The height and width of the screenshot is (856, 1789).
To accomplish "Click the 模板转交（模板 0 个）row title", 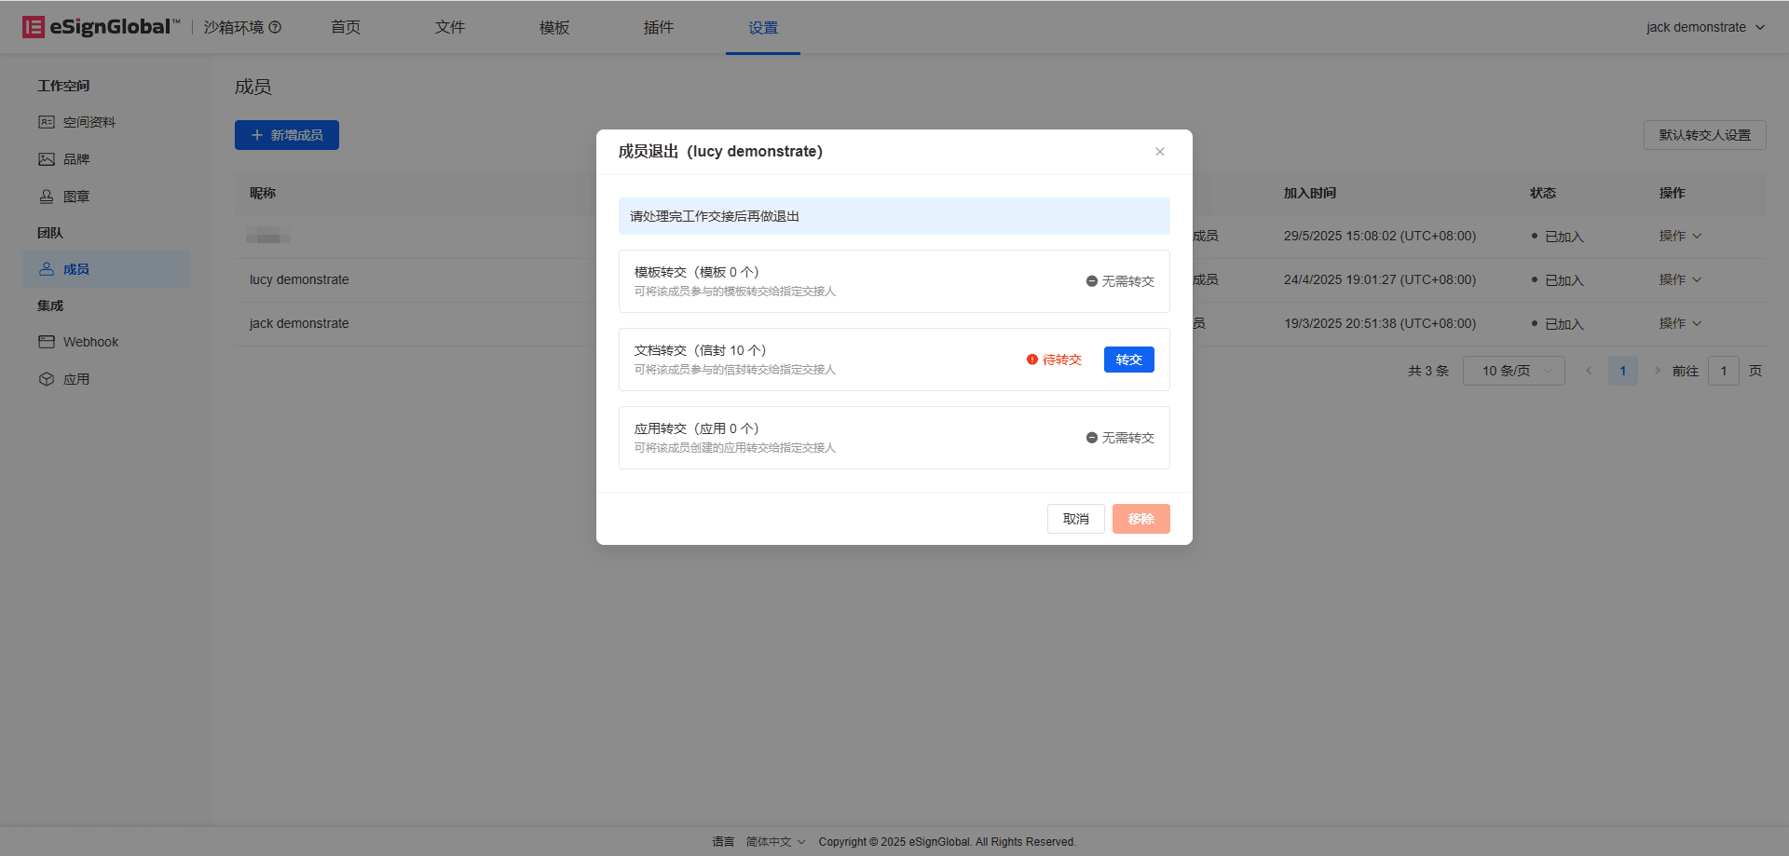I will tap(697, 272).
